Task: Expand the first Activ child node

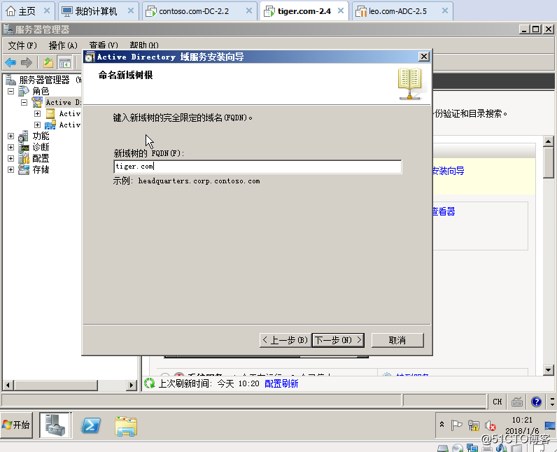Action: (x=37, y=113)
